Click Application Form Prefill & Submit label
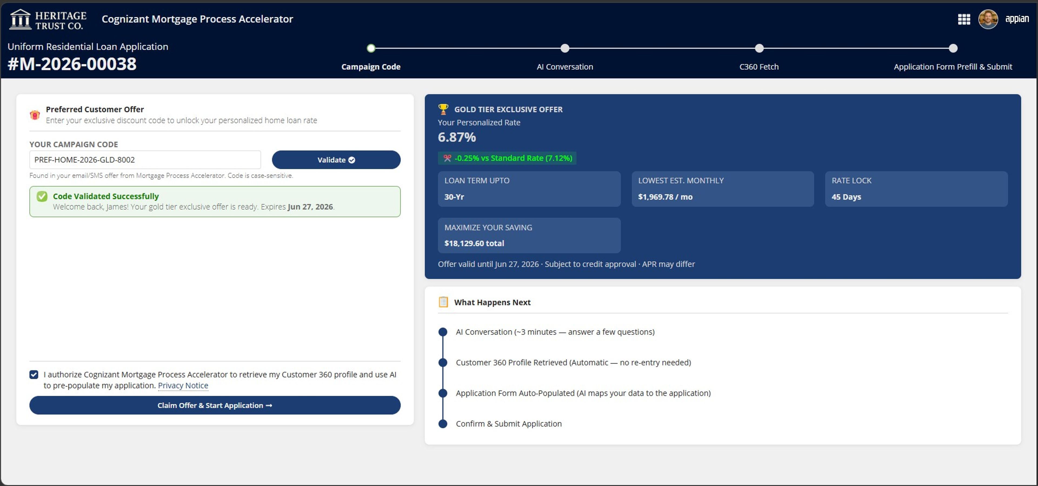This screenshot has width=1038, height=486. point(953,67)
